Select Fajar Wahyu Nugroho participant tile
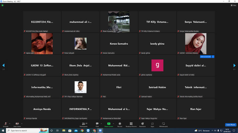The width and height of the screenshot is (238, 133). coord(157,109)
